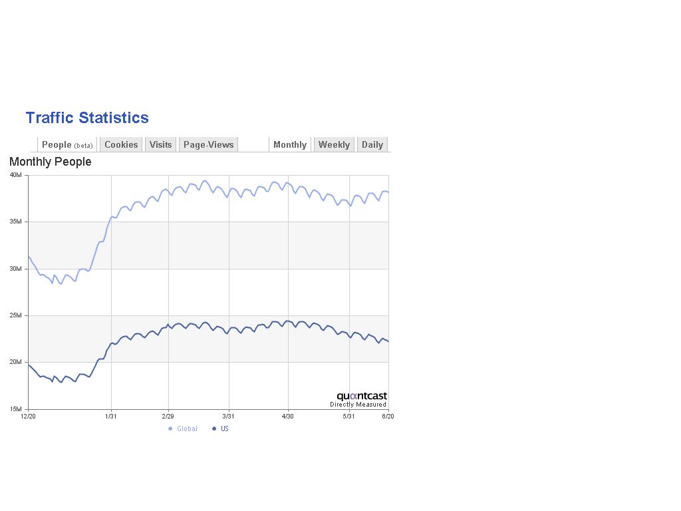The width and height of the screenshot is (681, 511).
Task: Click the Monthly People chart title
Action: click(51, 162)
